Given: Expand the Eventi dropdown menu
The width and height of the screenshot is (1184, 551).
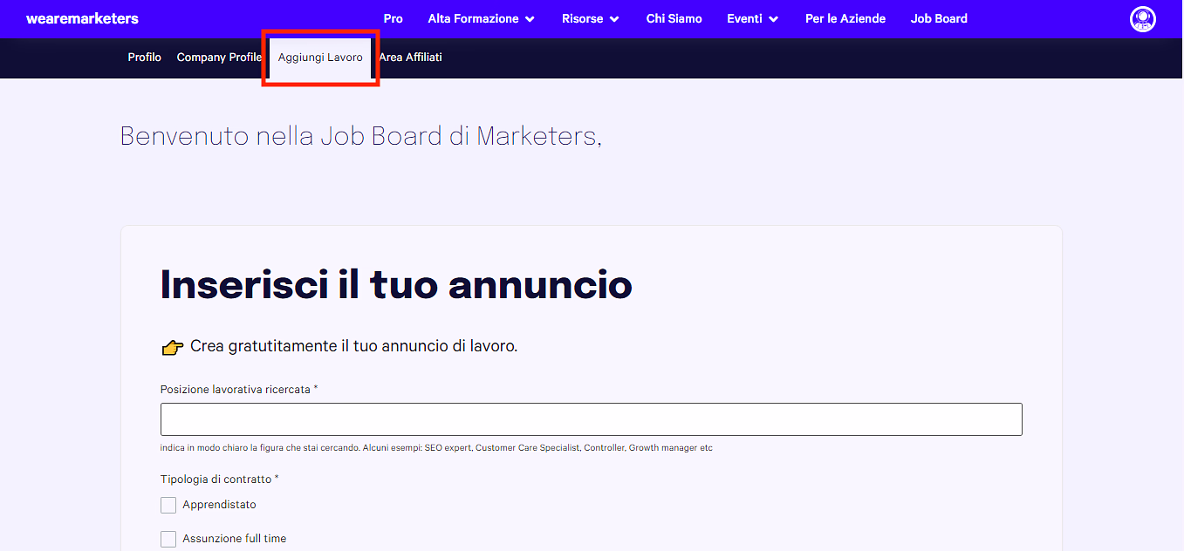Looking at the screenshot, I should click(x=746, y=18).
